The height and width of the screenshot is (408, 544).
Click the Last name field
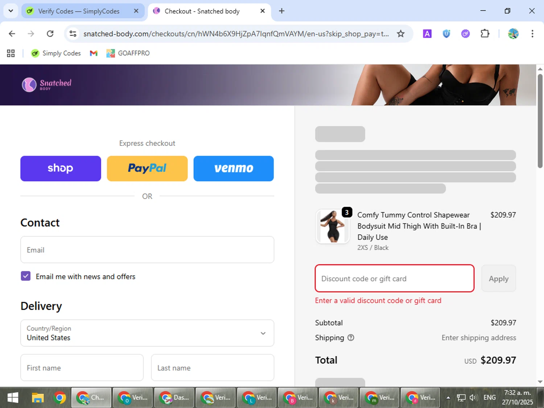(213, 368)
